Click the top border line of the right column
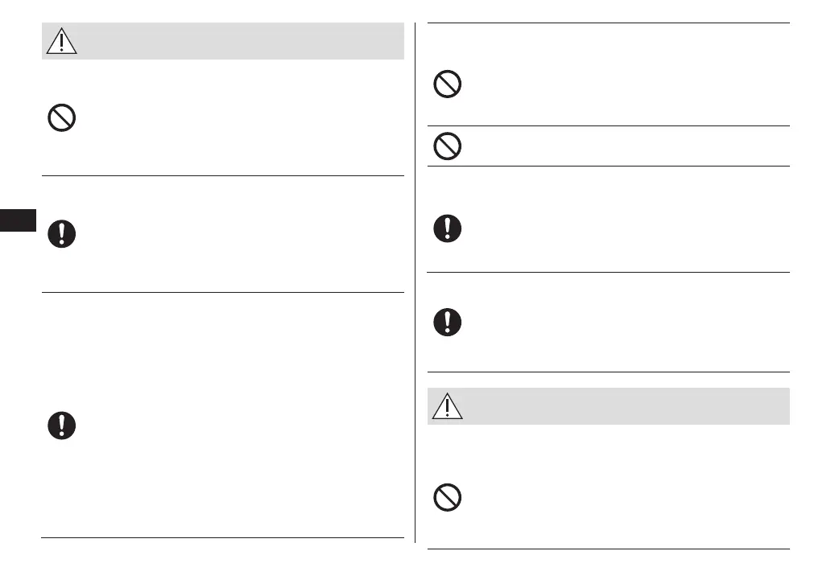The height and width of the screenshot is (584, 831). click(x=608, y=23)
